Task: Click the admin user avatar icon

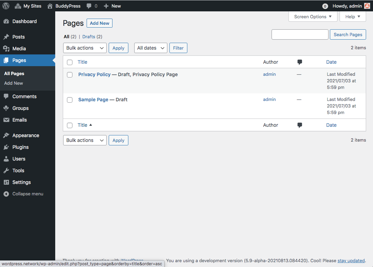Action: pyautogui.click(x=367, y=6)
